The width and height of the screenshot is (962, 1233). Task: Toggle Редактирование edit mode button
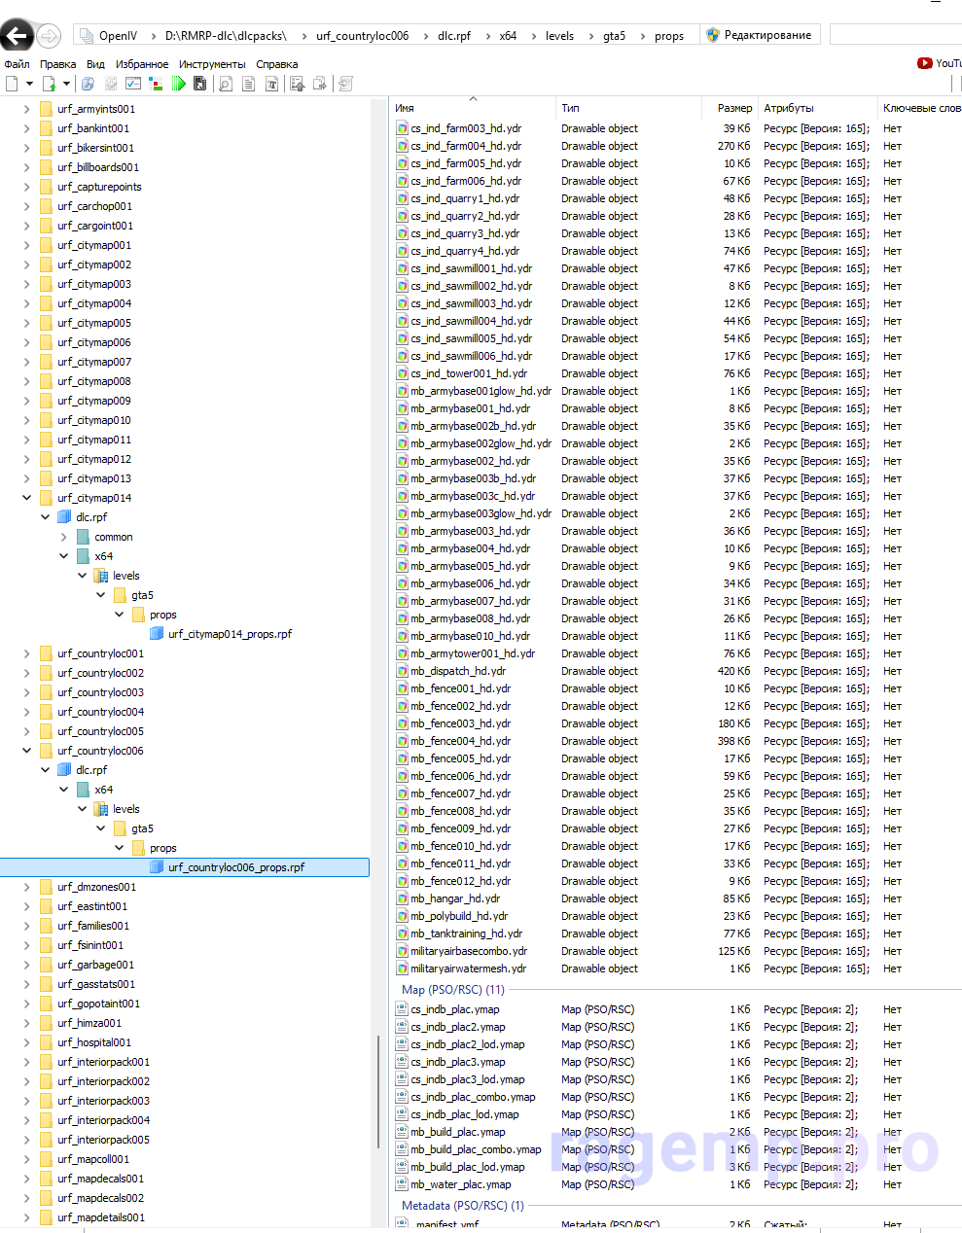[x=759, y=35]
